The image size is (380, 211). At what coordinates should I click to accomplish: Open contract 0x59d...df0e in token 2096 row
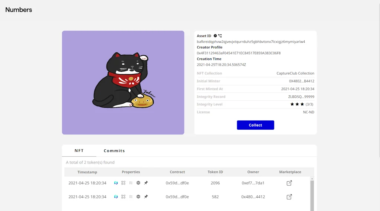coord(177,183)
